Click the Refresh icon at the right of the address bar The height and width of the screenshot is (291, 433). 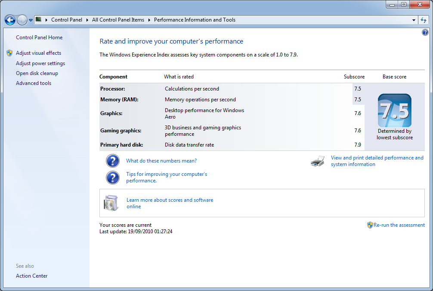424,20
